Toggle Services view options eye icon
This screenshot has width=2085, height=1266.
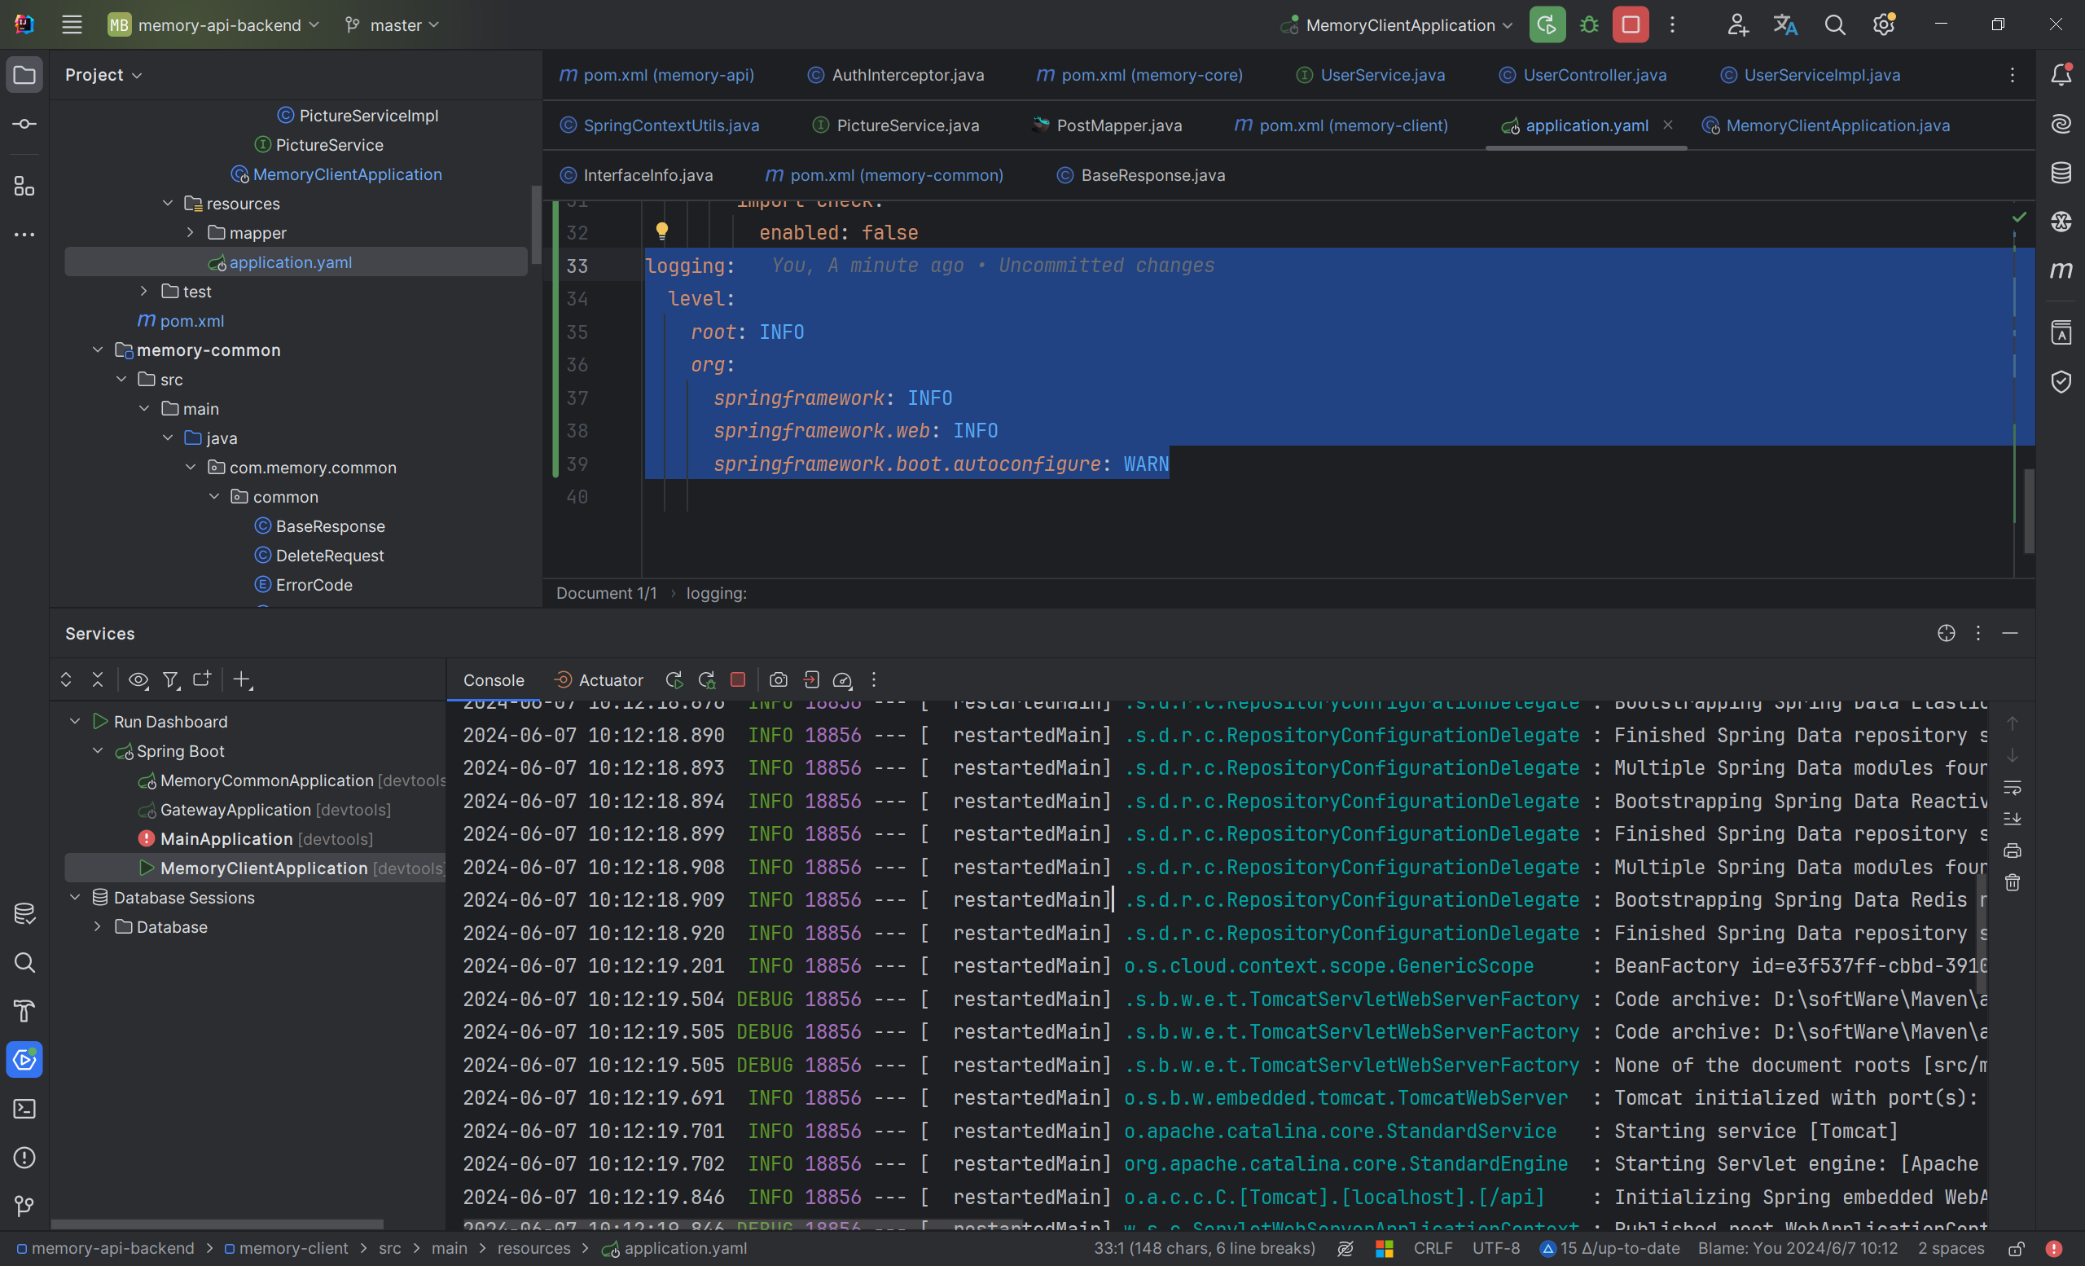coord(138,679)
